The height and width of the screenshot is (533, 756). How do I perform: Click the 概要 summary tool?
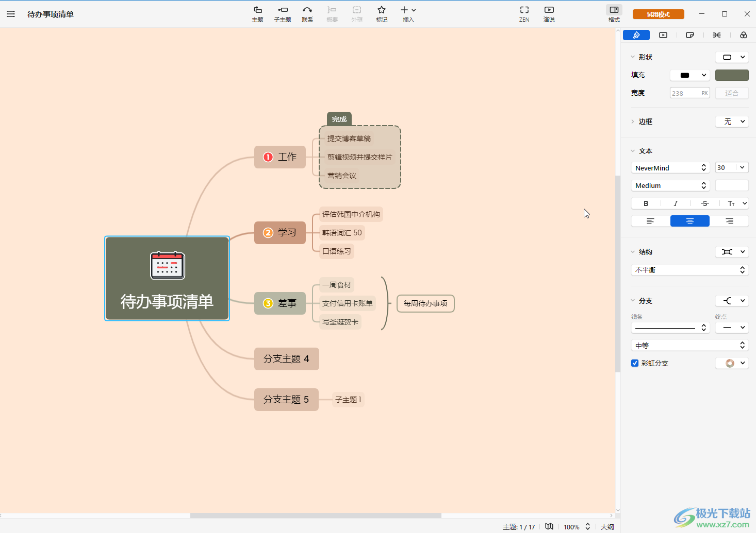coord(332,14)
